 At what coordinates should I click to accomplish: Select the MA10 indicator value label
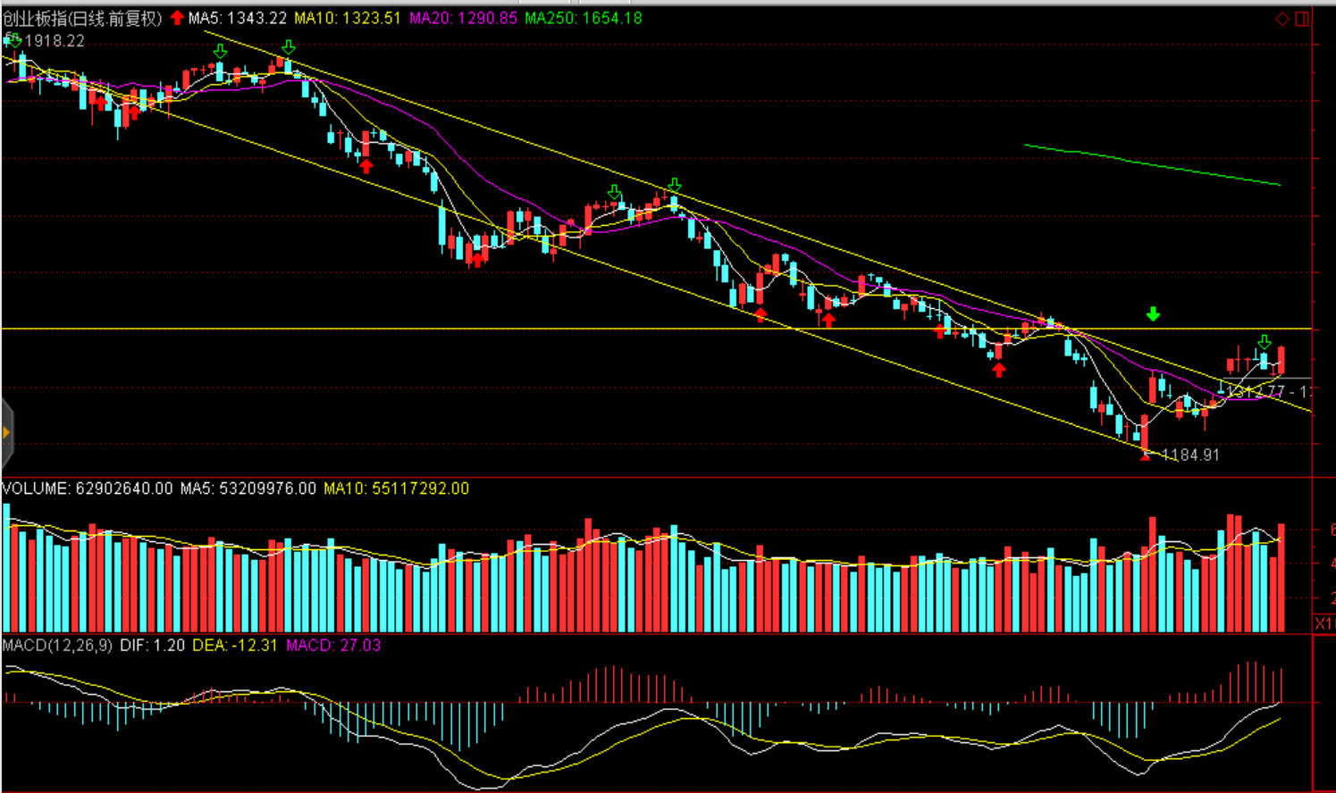pos(347,18)
